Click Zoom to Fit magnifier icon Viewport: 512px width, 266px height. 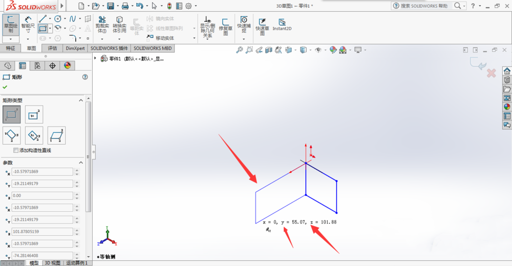[239, 50]
